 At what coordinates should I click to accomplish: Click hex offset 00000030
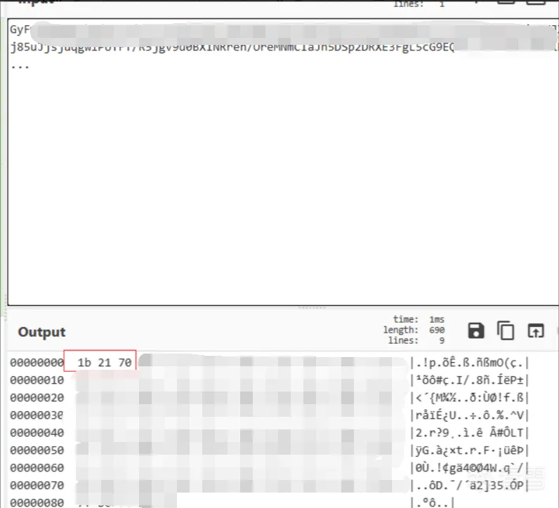(37, 415)
